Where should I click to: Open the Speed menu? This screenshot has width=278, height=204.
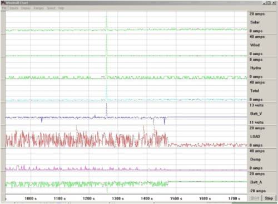(51, 8)
